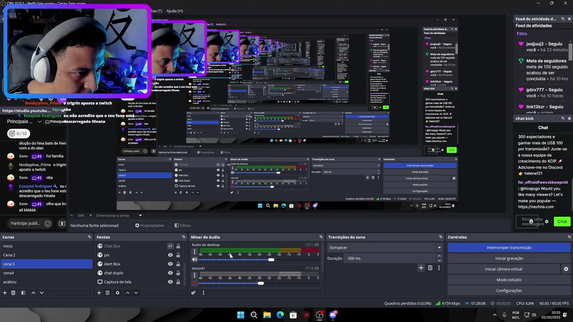Select the Cena 2 scene
This screenshot has height=322, width=573.
point(46,255)
